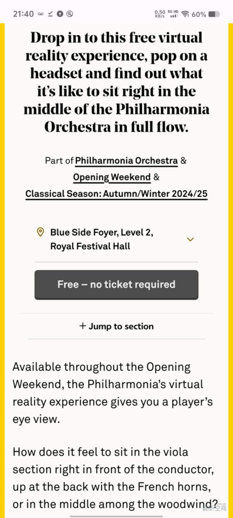
Task: Tap the clock showing 21:40
Action: click(x=23, y=14)
